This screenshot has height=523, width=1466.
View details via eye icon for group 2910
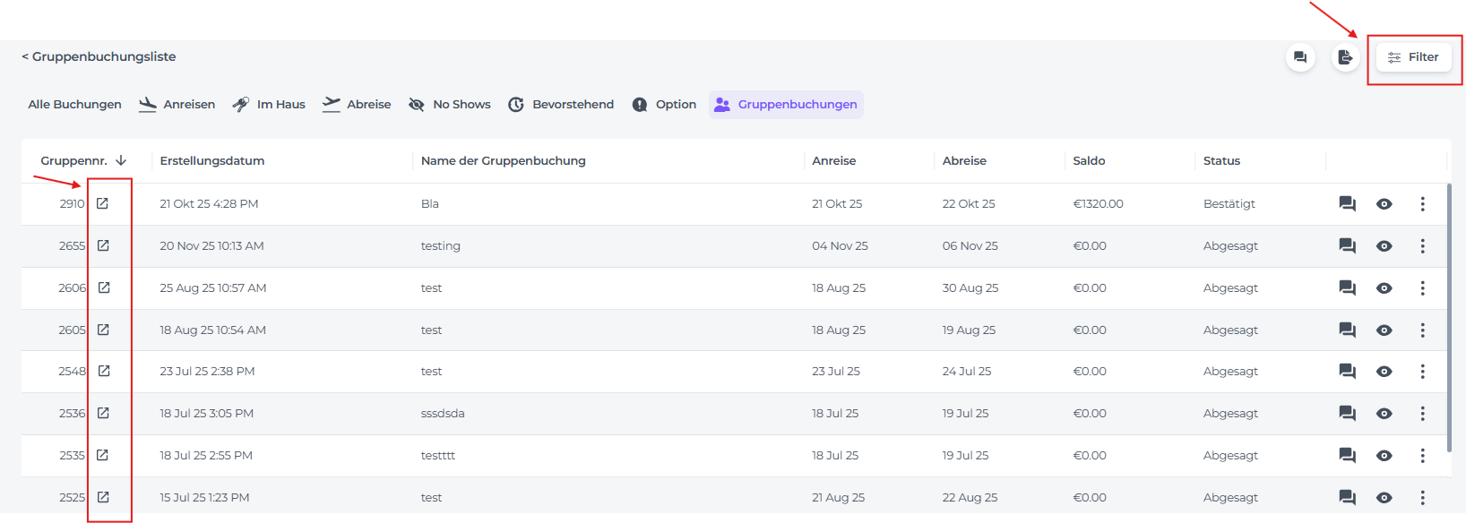[x=1384, y=204]
